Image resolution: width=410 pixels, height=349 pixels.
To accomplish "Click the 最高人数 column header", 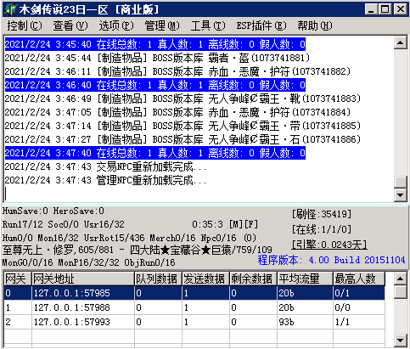I will pos(359,279).
